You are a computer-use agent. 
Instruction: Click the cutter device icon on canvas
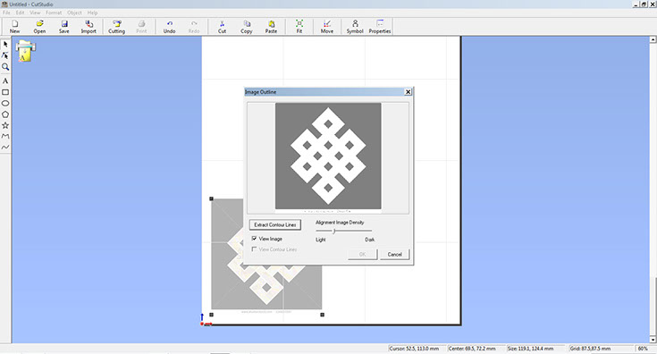(x=26, y=51)
